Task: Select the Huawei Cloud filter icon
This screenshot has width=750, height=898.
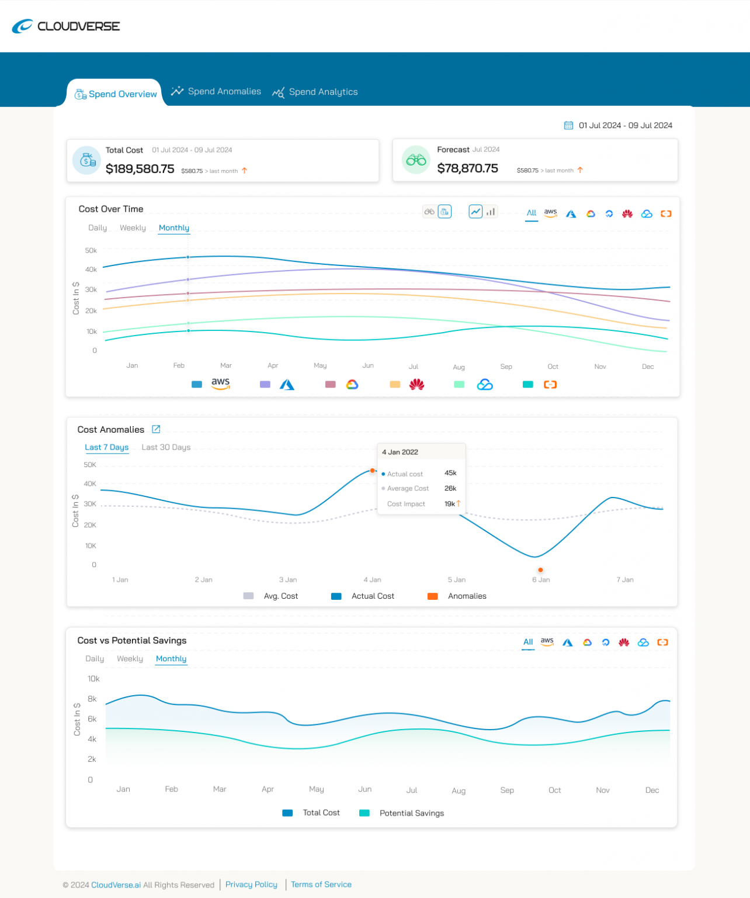Action: tap(627, 213)
